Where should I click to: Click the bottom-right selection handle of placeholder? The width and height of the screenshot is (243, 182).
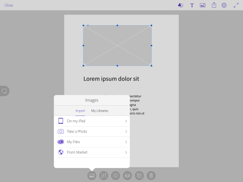tap(152, 66)
